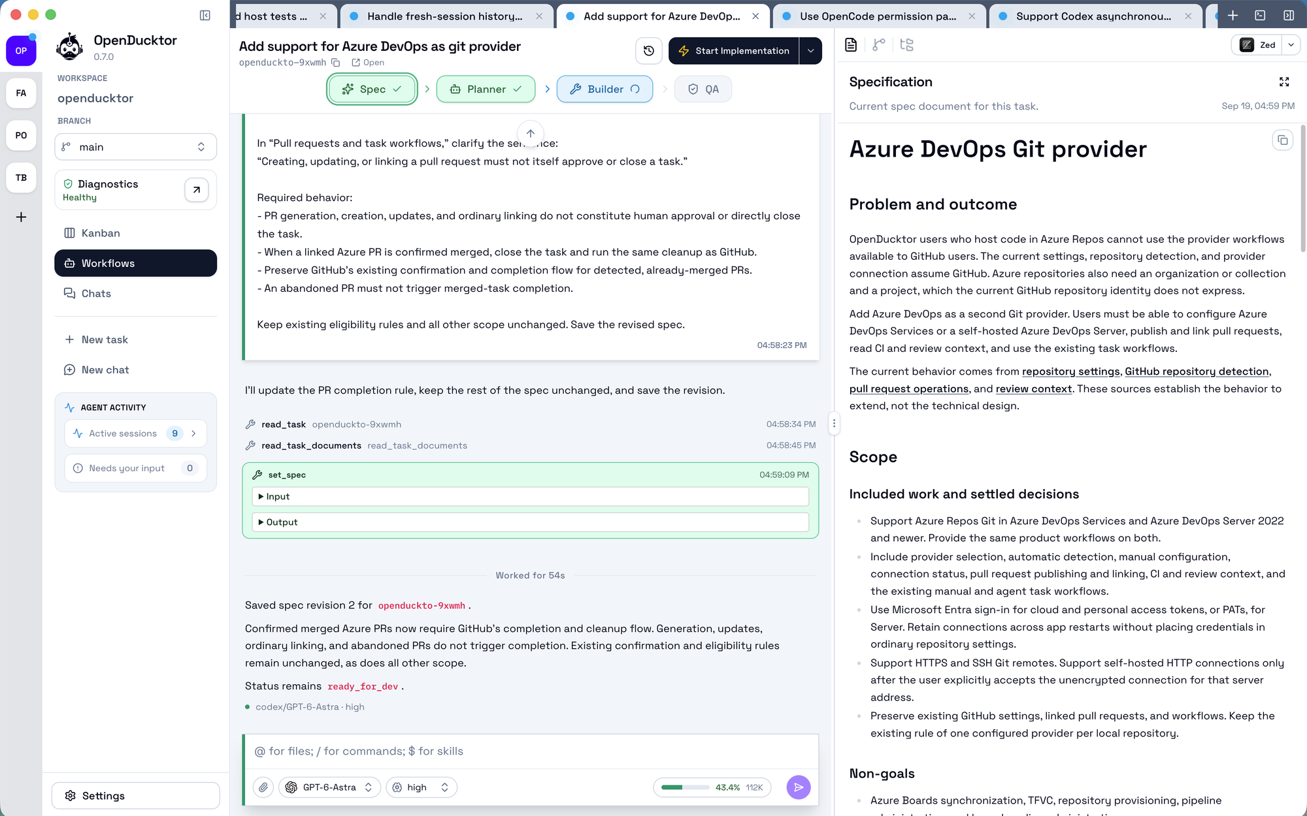Open the 'pull request operations' link
The width and height of the screenshot is (1307, 816).
[909, 388]
